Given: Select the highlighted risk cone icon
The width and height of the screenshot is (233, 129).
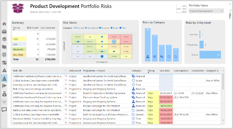Looking at the screenshot, I should coord(4,78).
